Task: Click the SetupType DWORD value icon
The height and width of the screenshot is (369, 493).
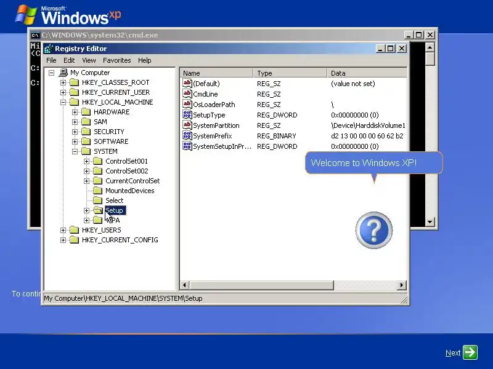Action: point(187,114)
